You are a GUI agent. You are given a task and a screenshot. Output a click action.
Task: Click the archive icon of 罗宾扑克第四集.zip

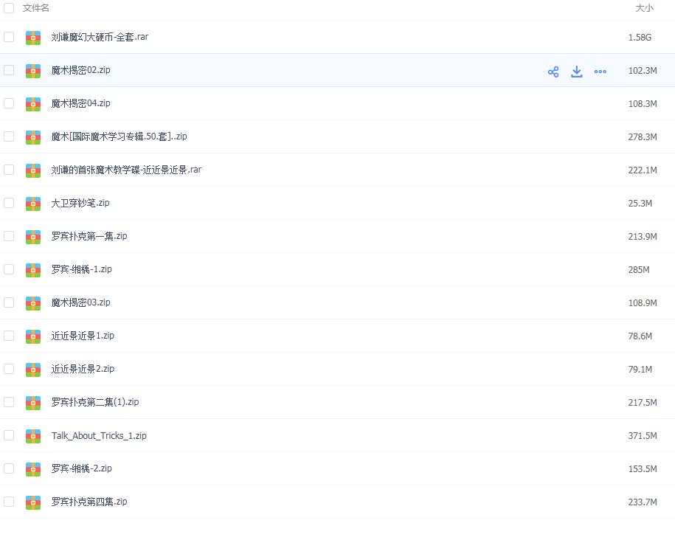pyautogui.click(x=33, y=502)
